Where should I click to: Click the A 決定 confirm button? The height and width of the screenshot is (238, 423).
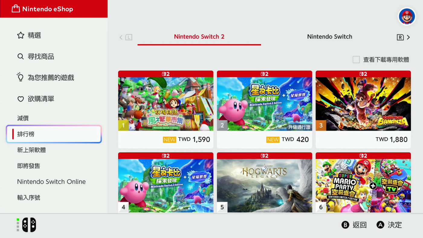(x=389, y=225)
